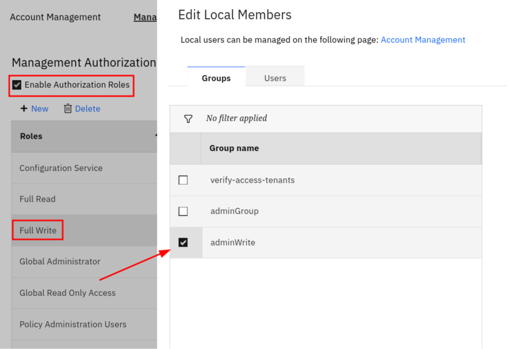Image resolution: width=510 pixels, height=349 pixels.
Task: Click the plus icon beside New
Action: (x=23, y=108)
